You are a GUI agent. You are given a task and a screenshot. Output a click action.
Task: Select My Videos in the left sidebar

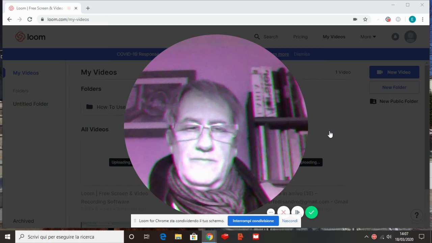[26, 73]
